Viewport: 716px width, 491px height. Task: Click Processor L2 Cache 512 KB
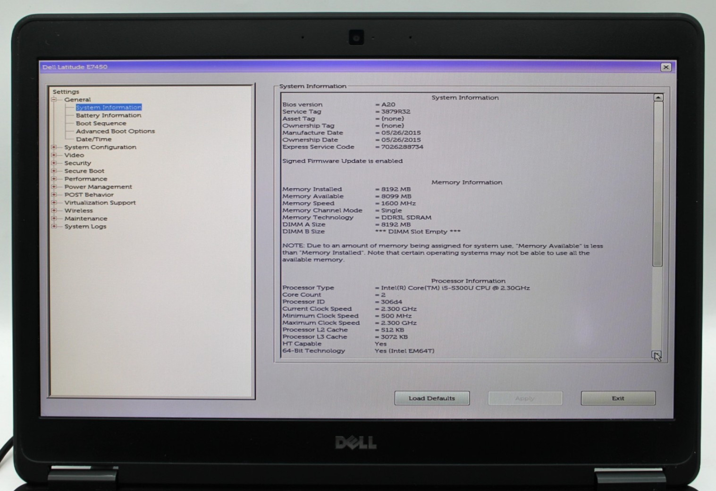[x=392, y=330]
